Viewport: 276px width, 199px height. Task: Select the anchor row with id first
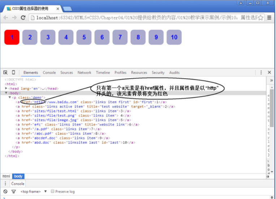(x=91, y=102)
